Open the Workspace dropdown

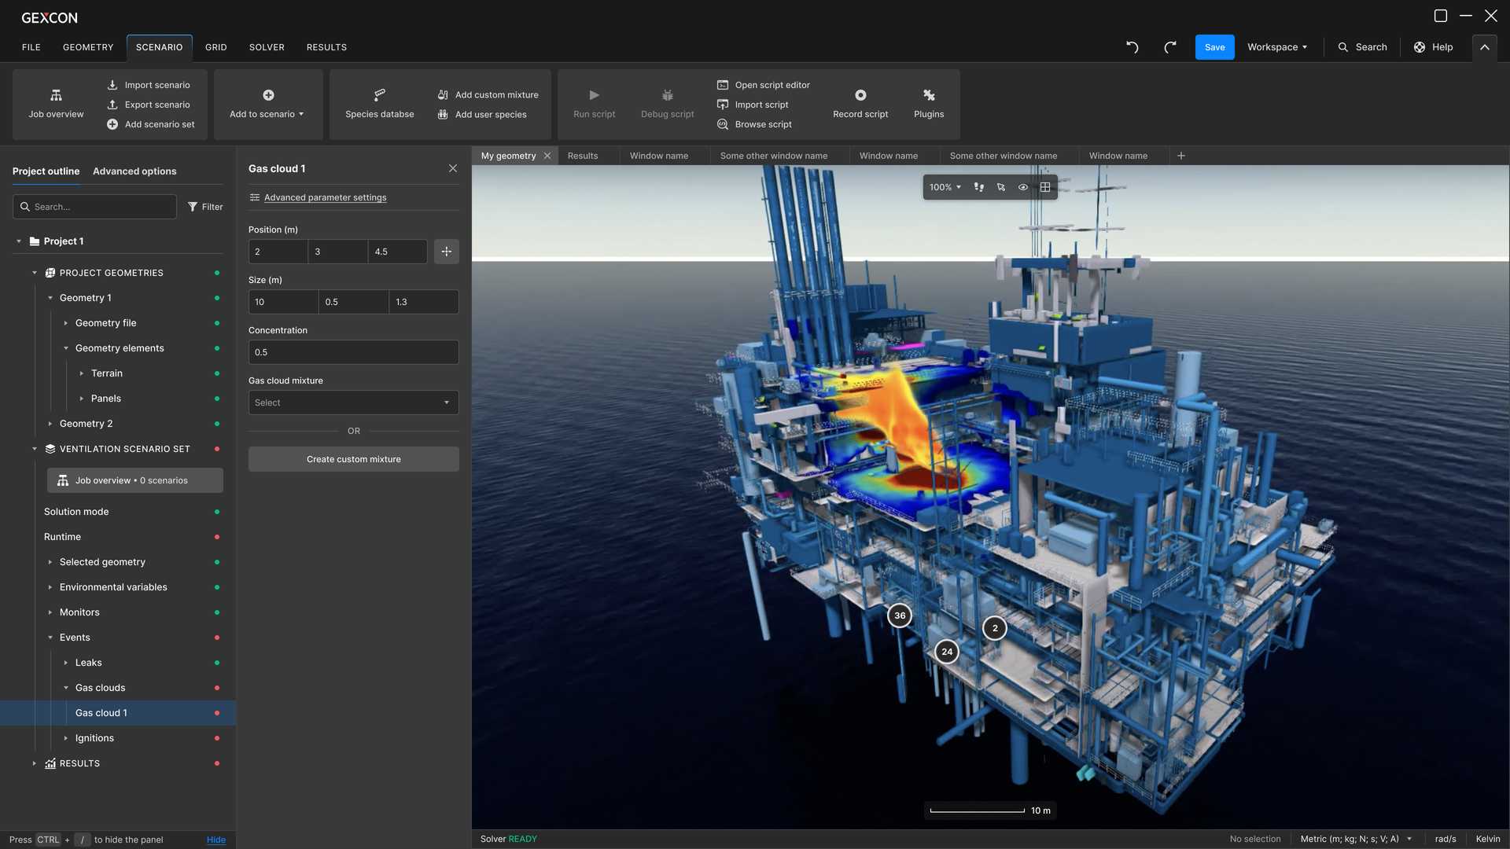pos(1276,47)
